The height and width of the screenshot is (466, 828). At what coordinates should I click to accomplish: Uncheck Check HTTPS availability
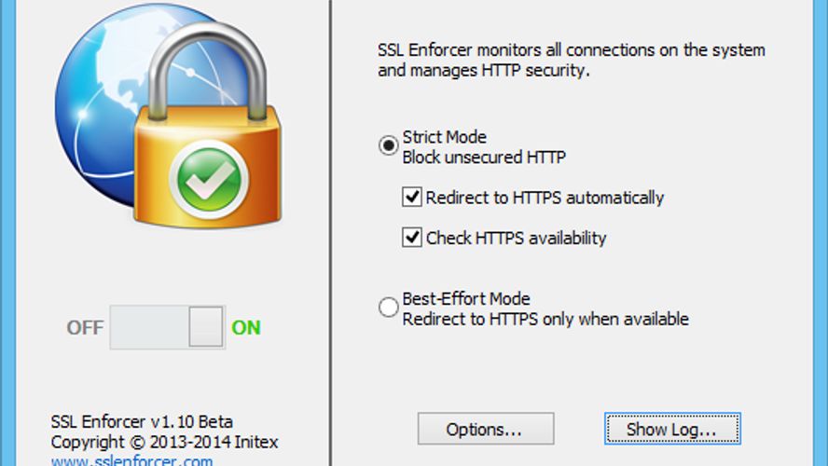click(x=411, y=238)
